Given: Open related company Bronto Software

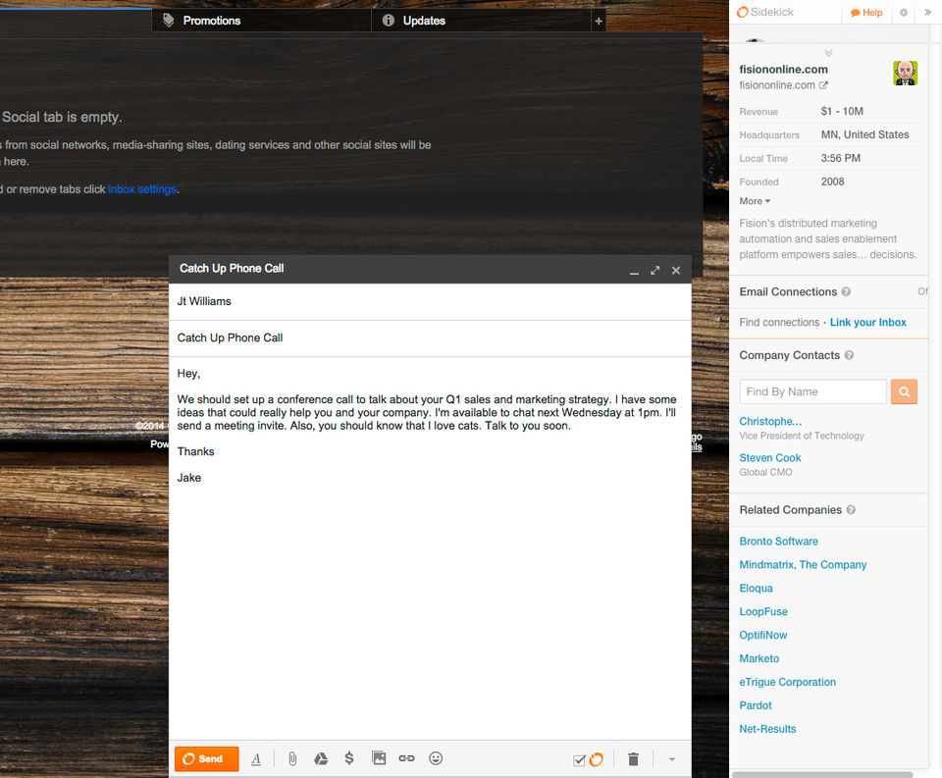Looking at the screenshot, I should point(778,542).
